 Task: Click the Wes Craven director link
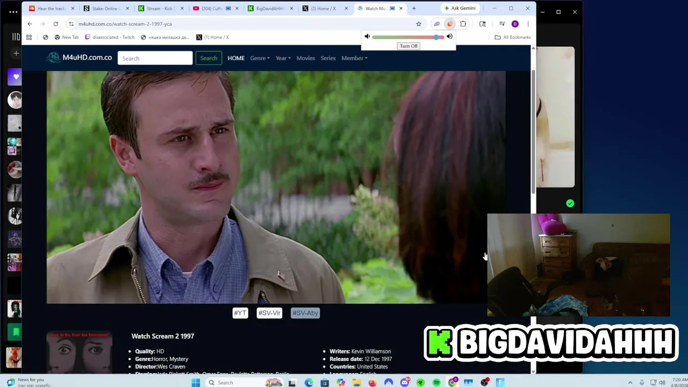pos(171,367)
